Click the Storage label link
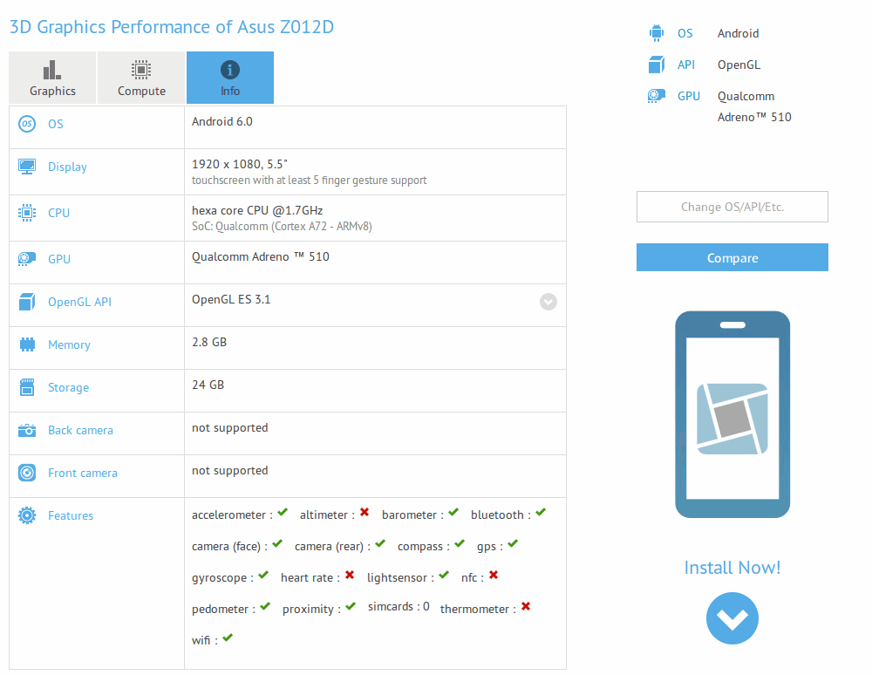This screenshot has height=675, width=872. click(x=68, y=387)
